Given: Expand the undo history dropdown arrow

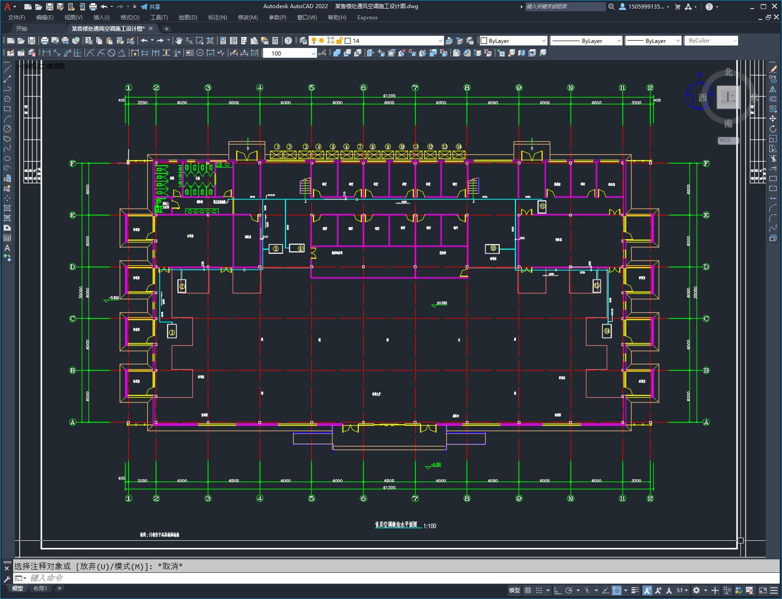Looking at the screenshot, I should 112,7.
